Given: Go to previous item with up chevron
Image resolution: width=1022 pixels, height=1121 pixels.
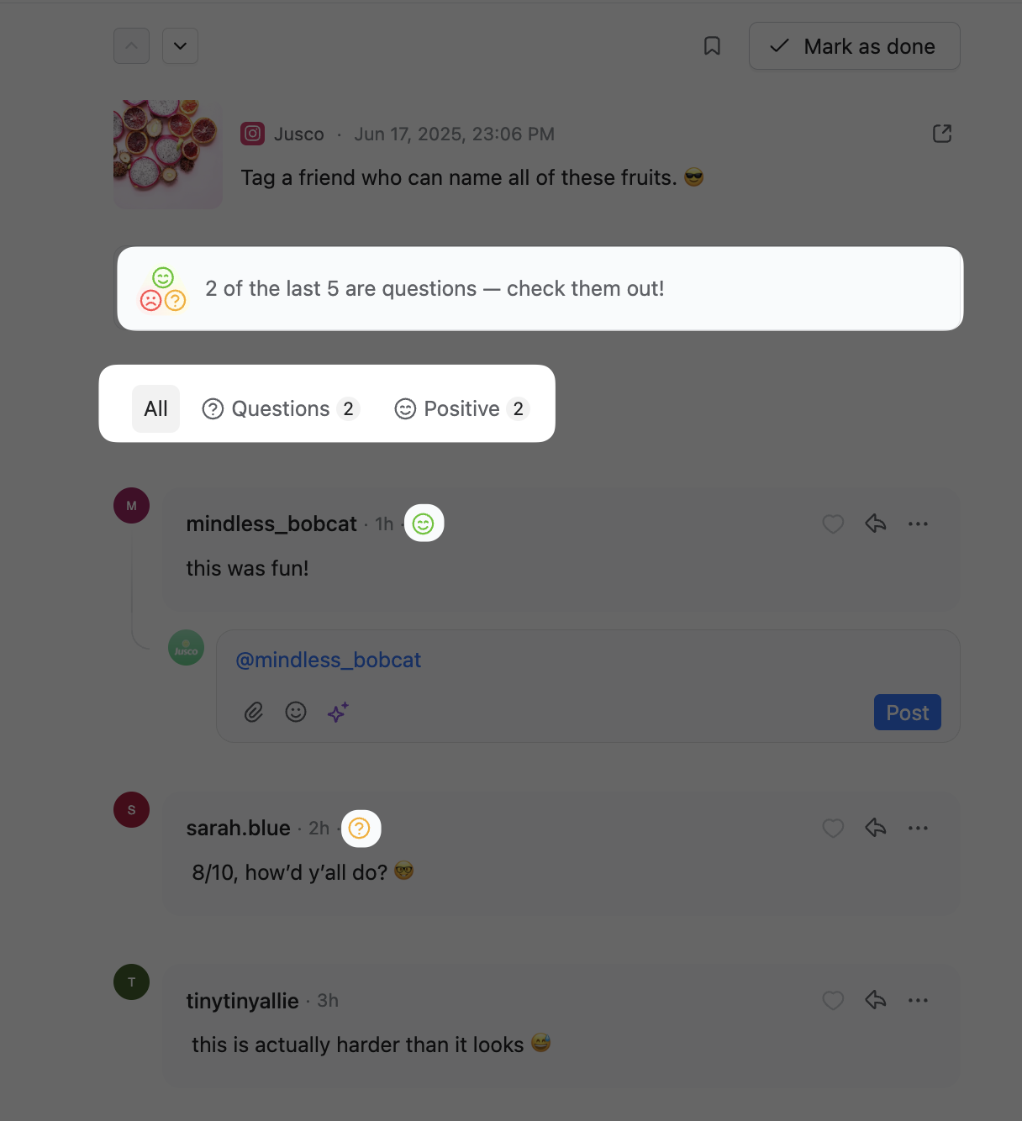Looking at the screenshot, I should [131, 46].
